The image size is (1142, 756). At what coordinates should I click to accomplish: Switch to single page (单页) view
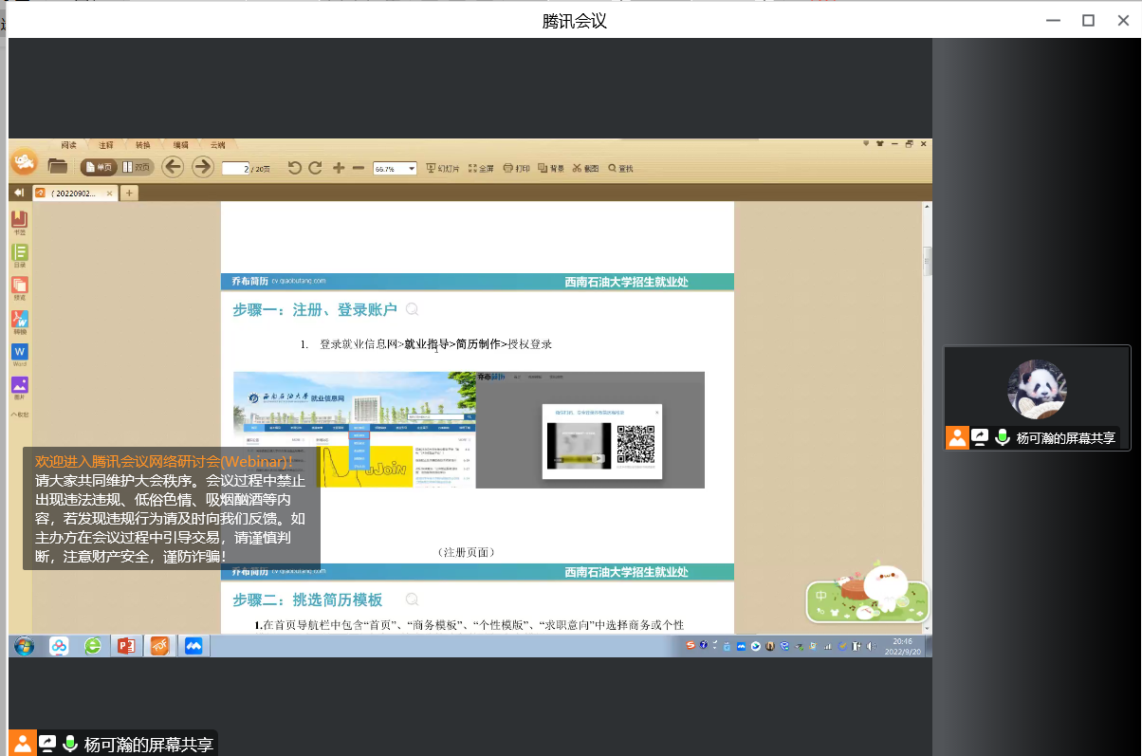coord(99,167)
